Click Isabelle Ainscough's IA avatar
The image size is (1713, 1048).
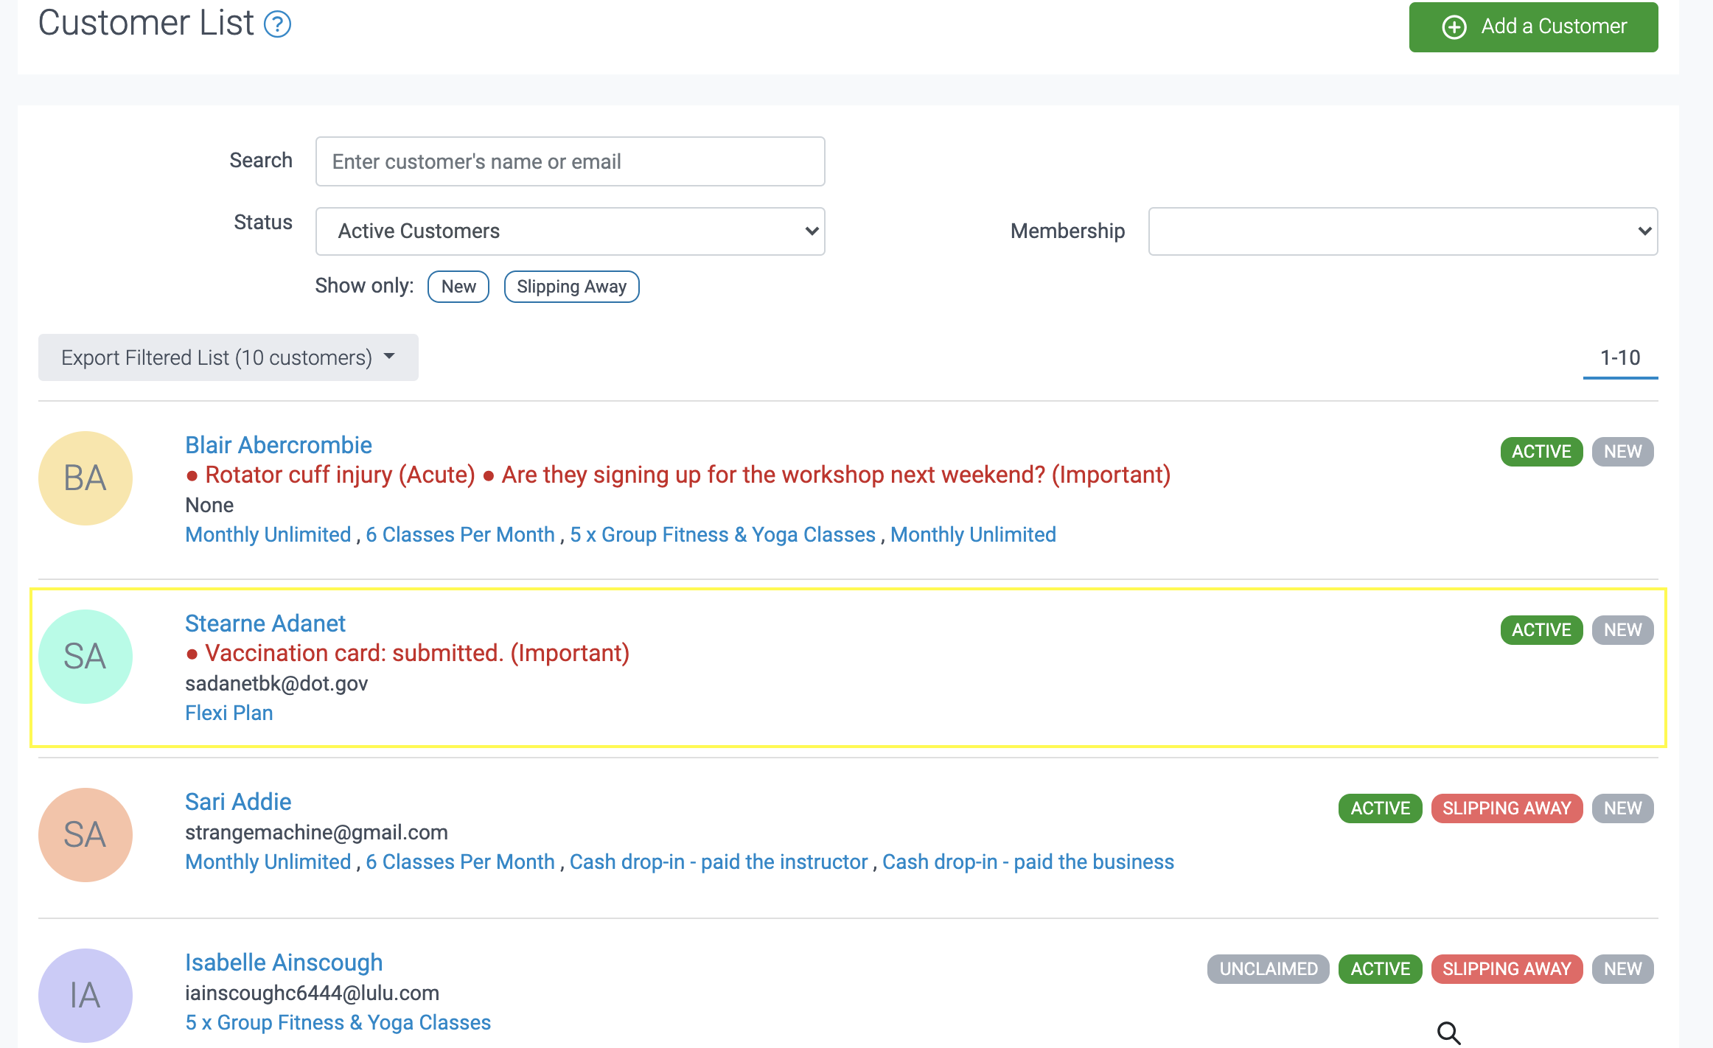coord(86,996)
